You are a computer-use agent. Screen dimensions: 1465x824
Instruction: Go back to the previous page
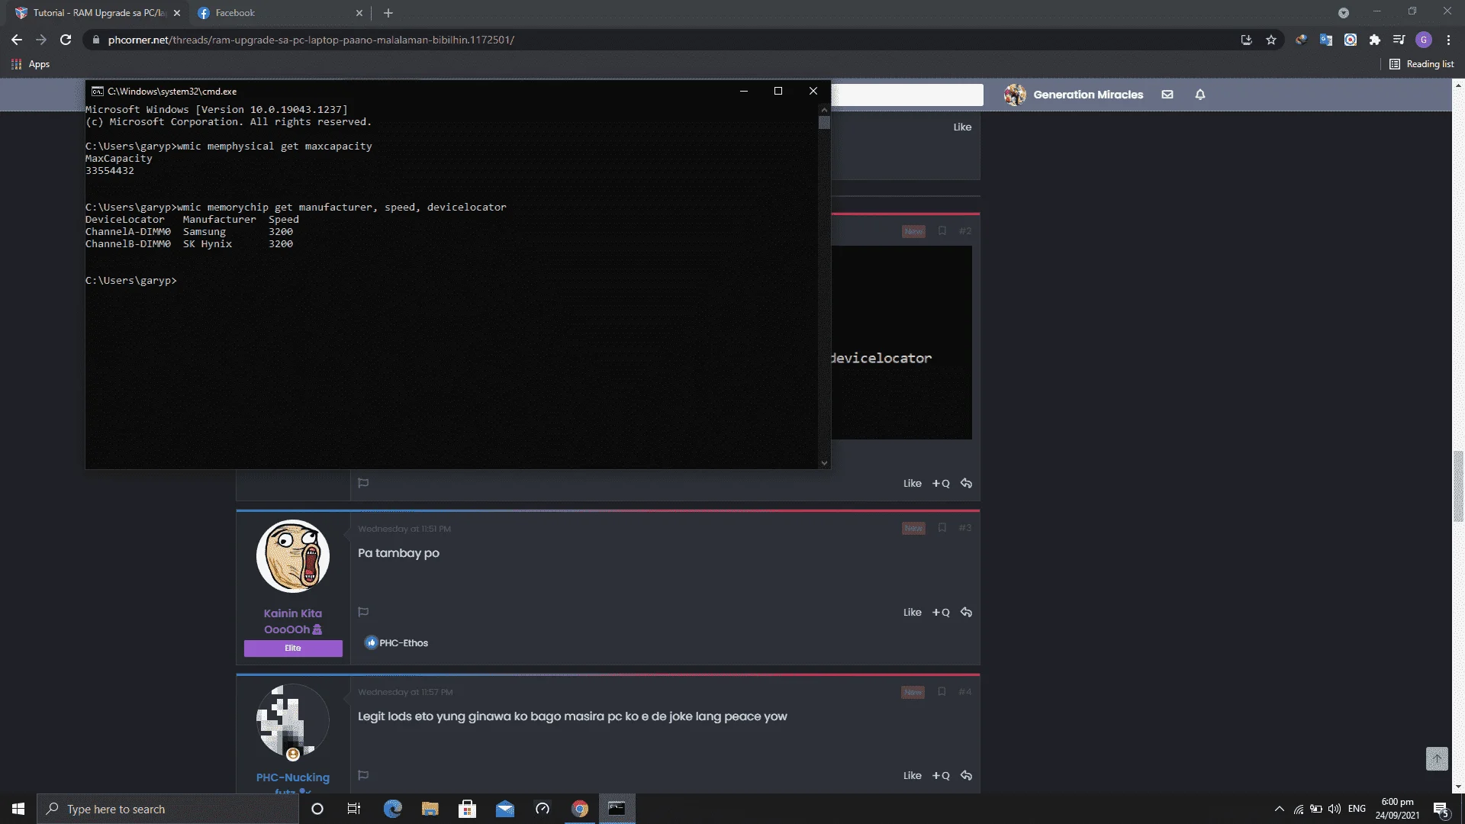pyautogui.click(x=17, y=40)
